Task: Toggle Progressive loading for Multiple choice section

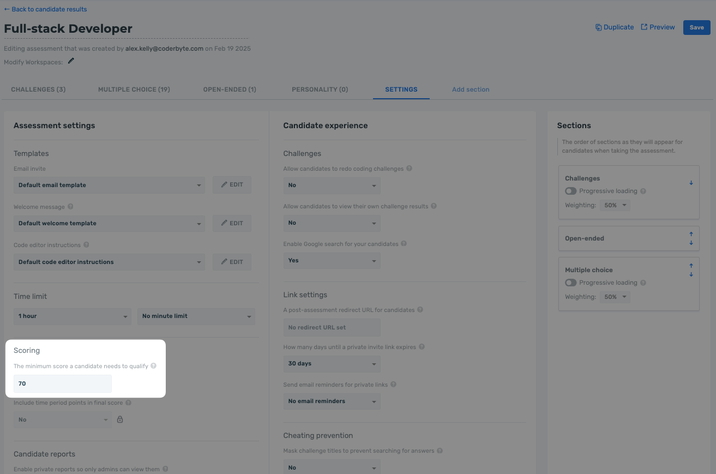Action: click(x=571, y=283)
